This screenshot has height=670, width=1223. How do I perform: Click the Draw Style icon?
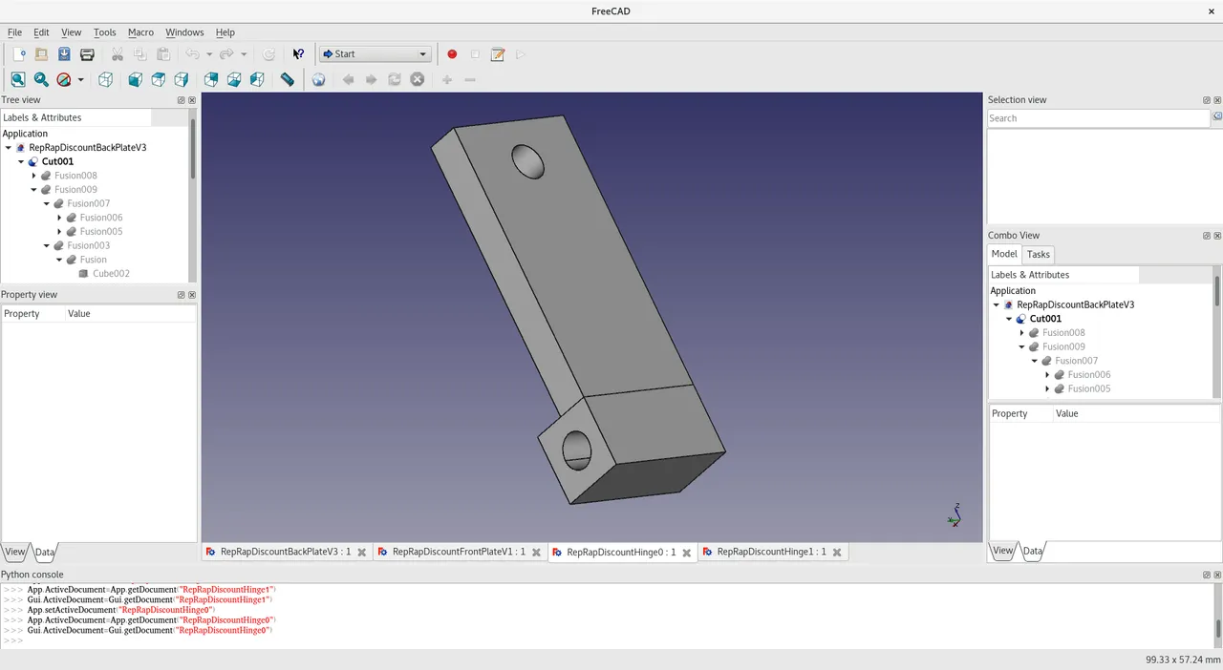point(64,80)
